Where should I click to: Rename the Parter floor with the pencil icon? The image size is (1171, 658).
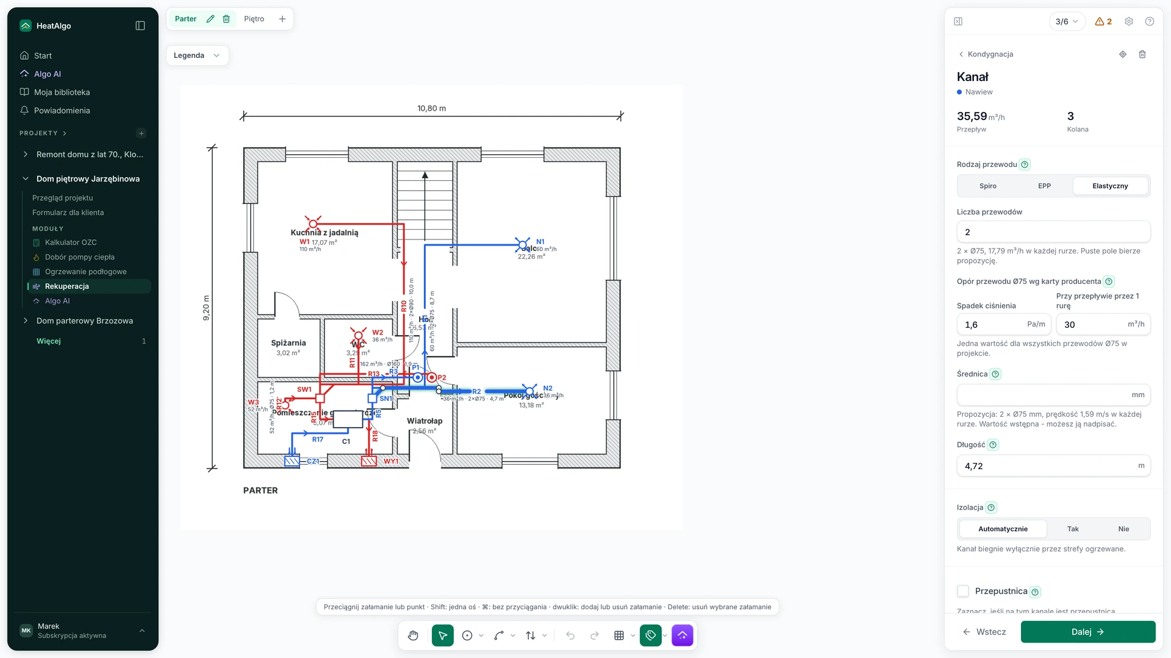tap(210, 19)
